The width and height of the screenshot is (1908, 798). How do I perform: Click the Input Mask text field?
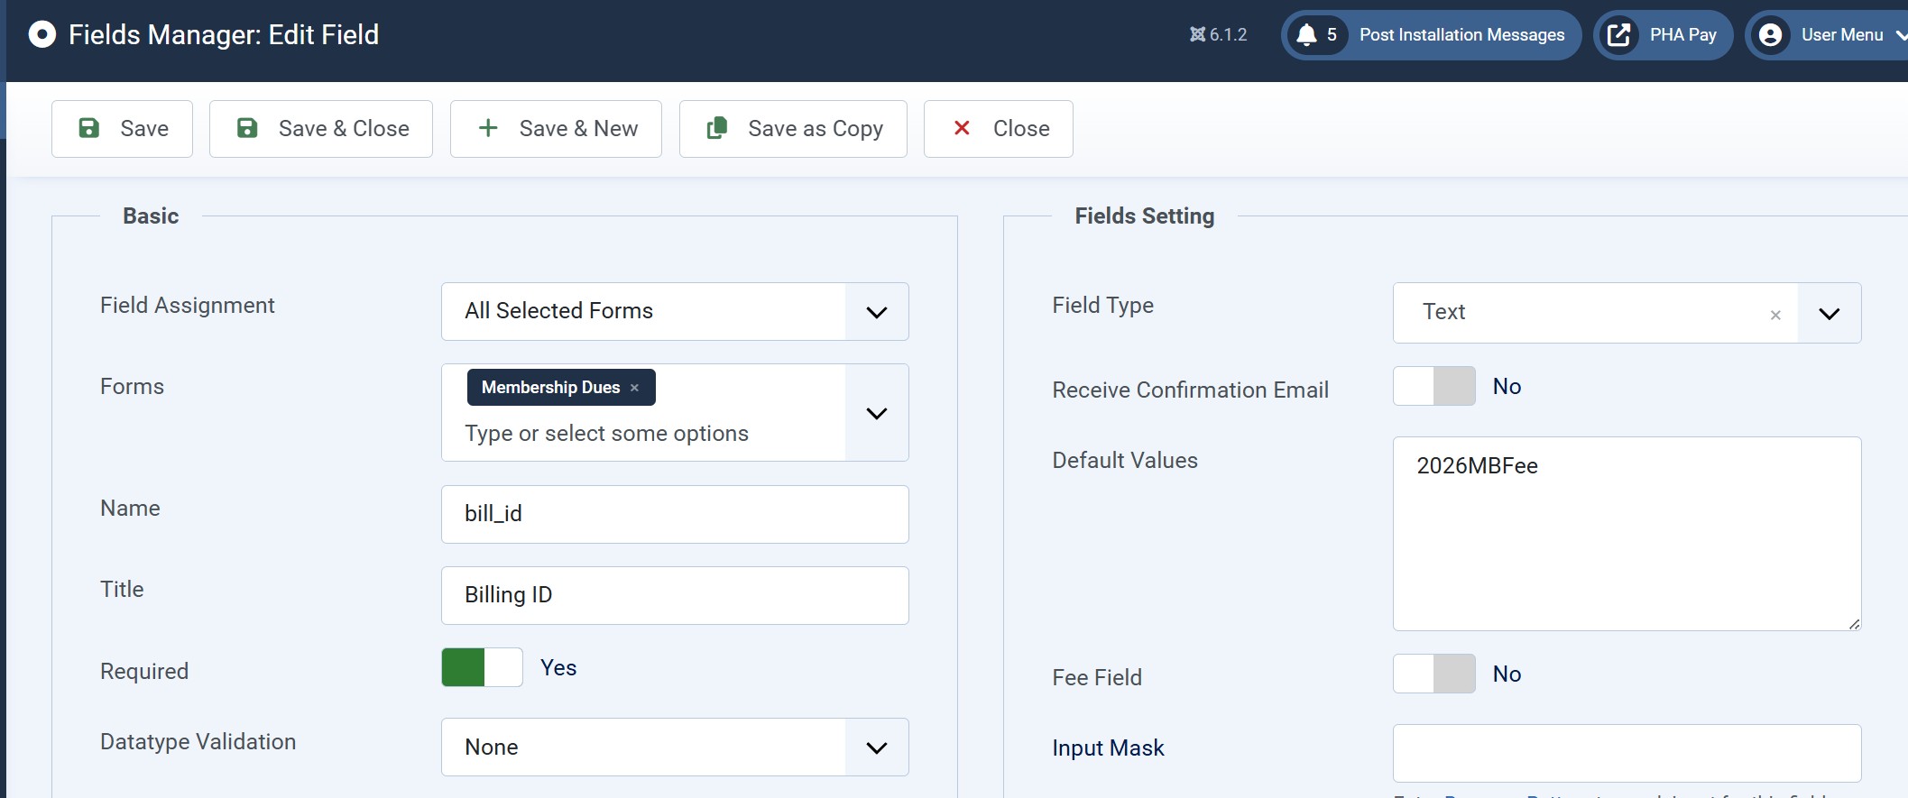coord(1627,753)
